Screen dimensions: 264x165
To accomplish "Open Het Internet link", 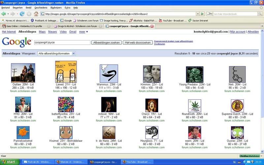I will point(9,32).
